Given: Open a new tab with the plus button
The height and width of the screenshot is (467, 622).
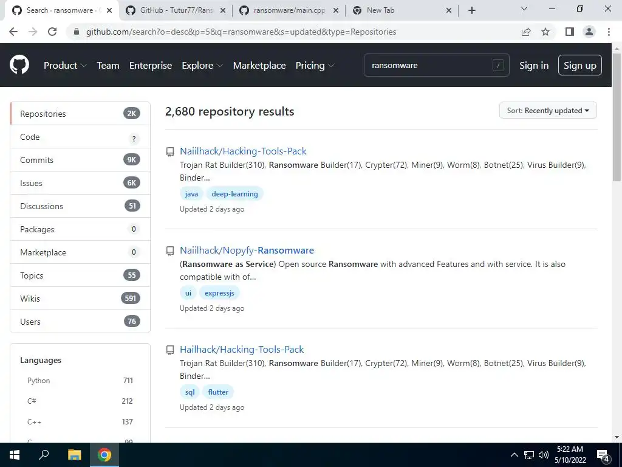Looking at the screenshot, I should [471, 10].
